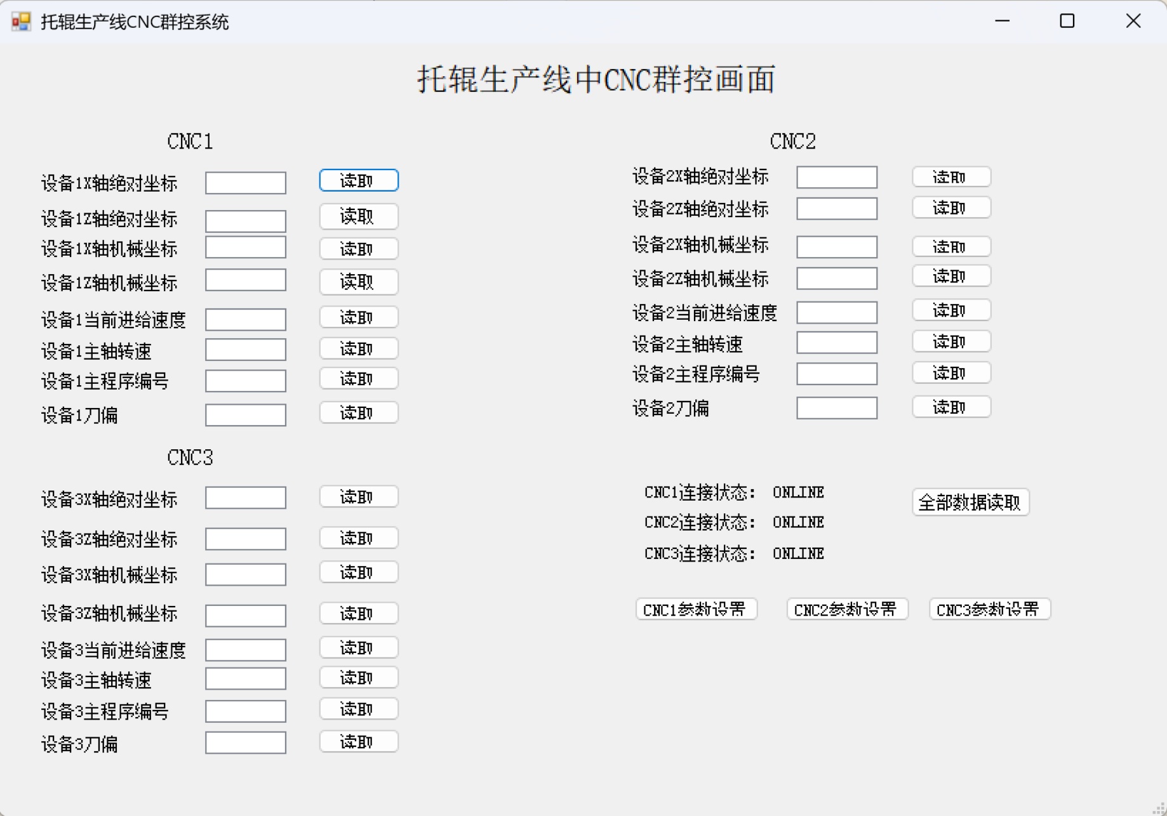1167x816 pixels.
Task: Click 读取 next to 设备3刀偏
Action: click(x=358, y=741)
